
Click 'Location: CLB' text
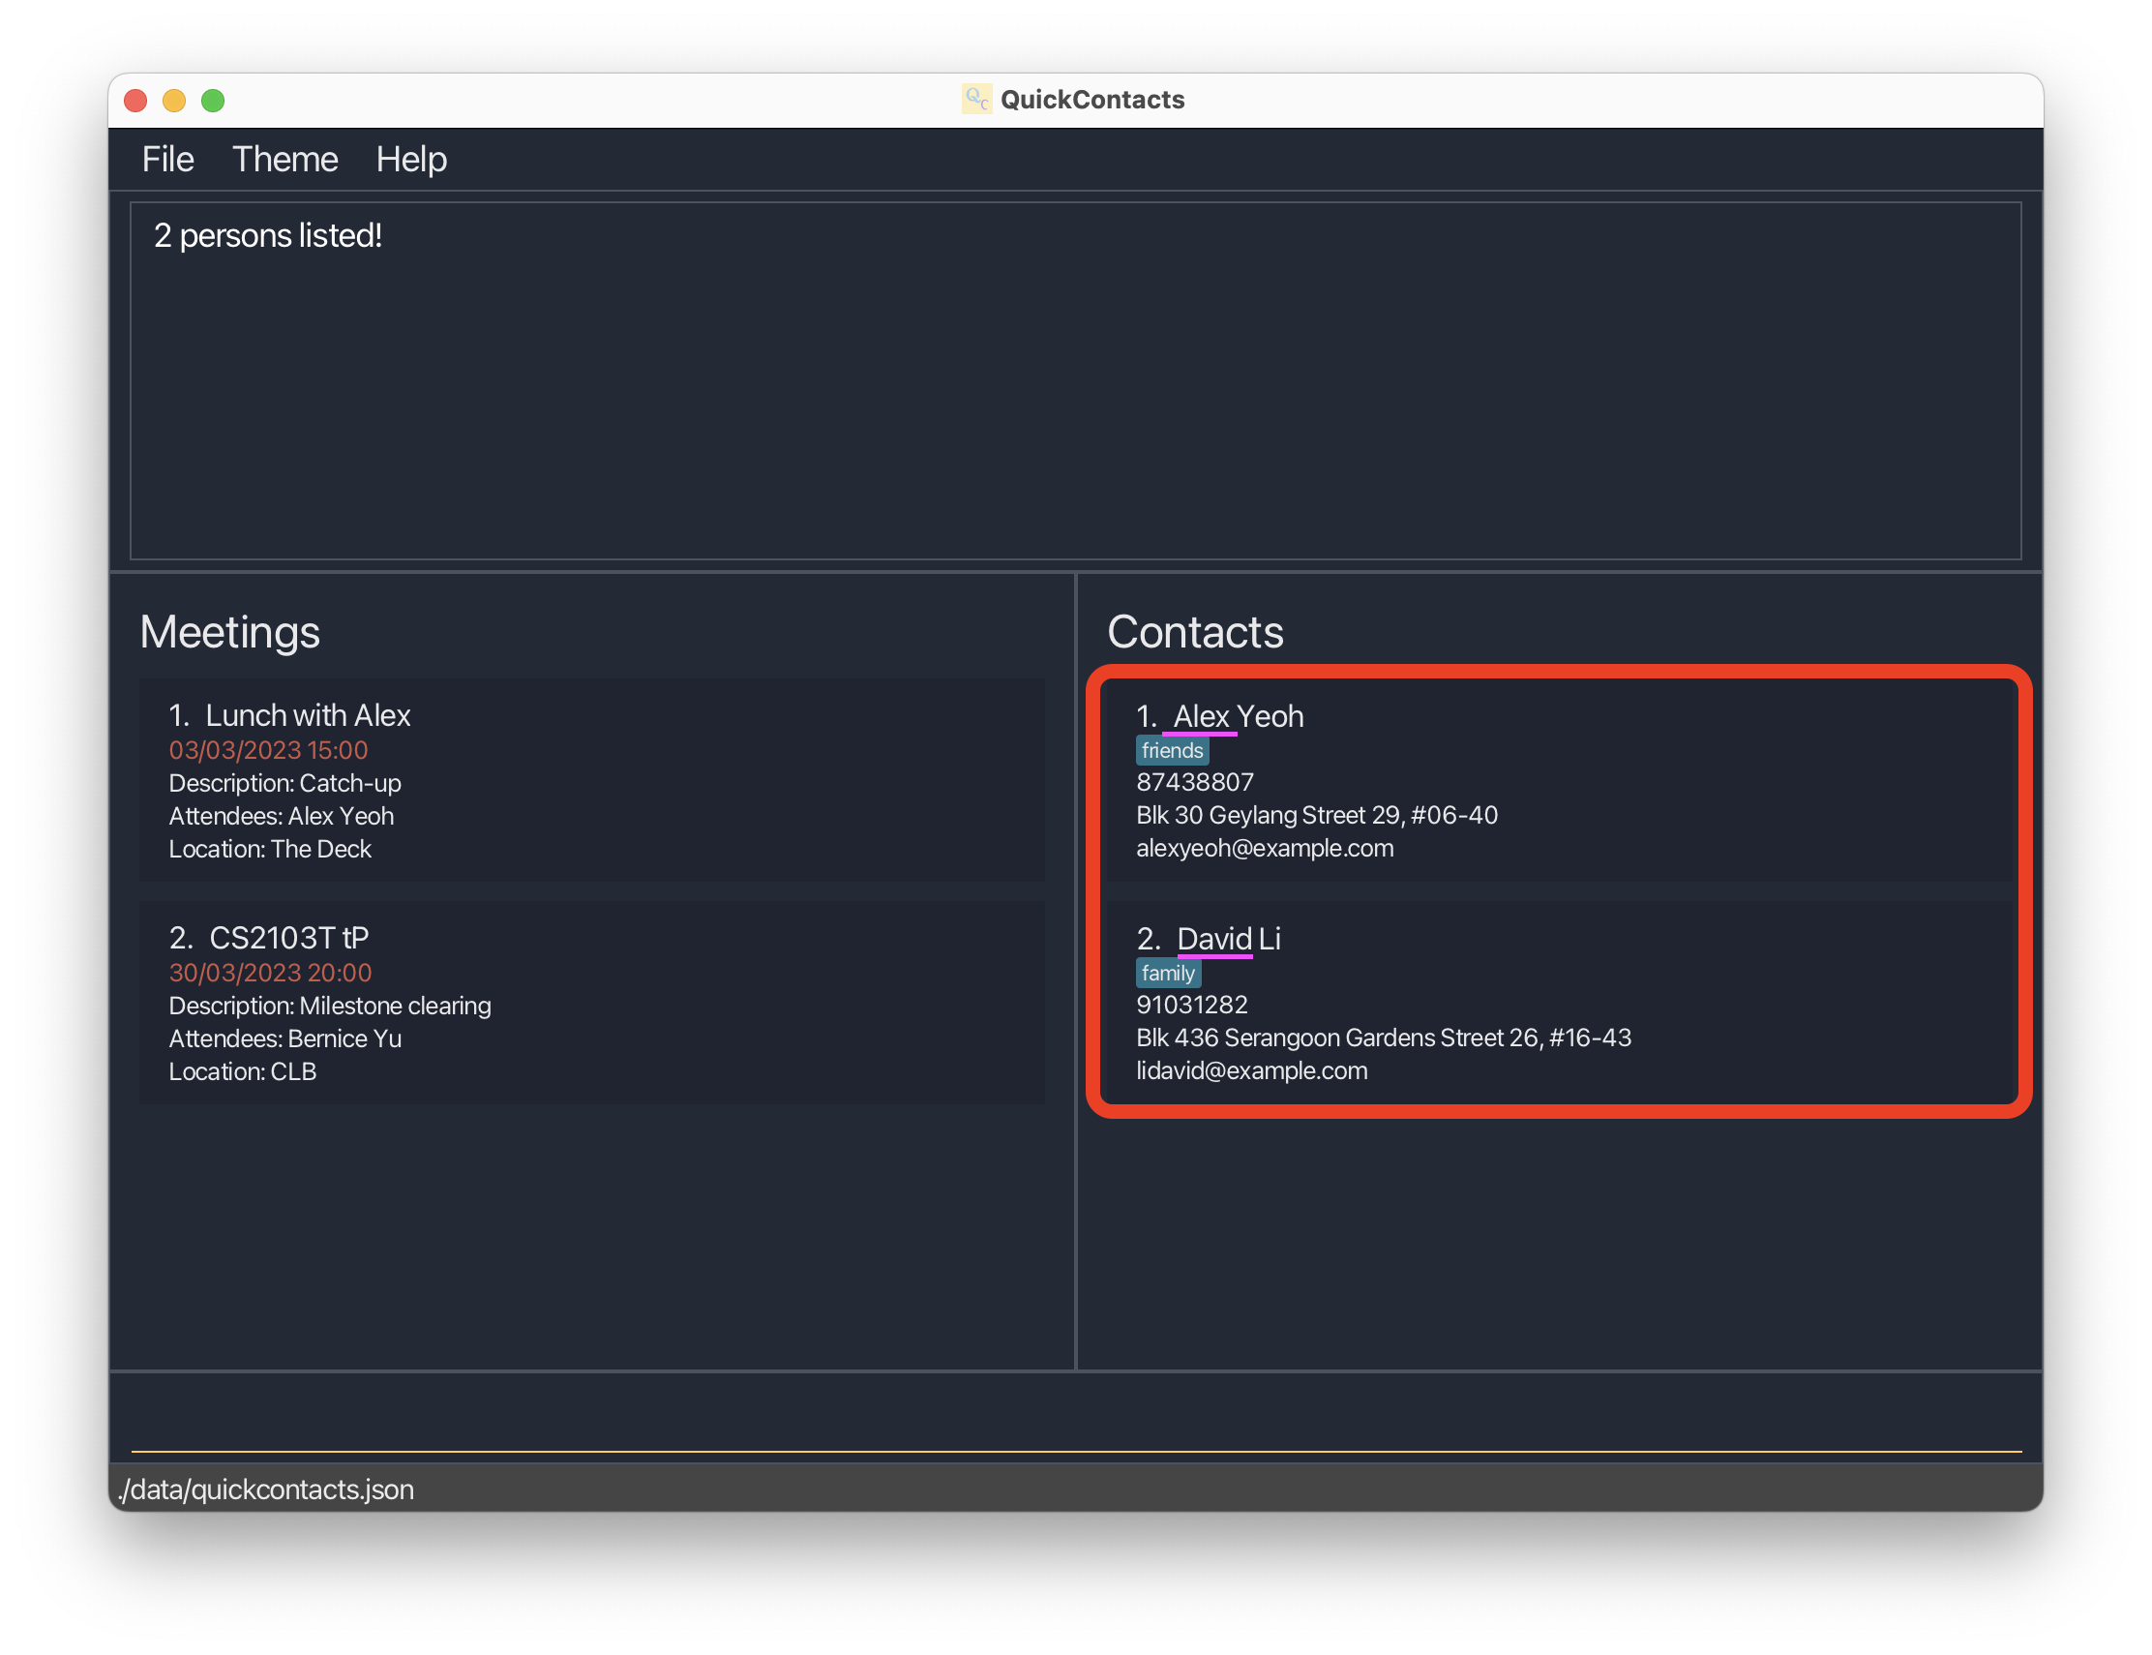point(242,1071)
